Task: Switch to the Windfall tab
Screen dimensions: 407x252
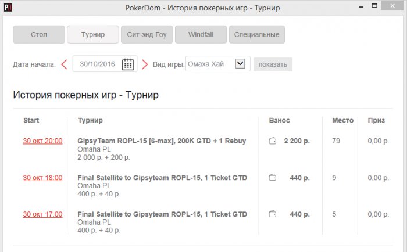Action: click(201, 34)
